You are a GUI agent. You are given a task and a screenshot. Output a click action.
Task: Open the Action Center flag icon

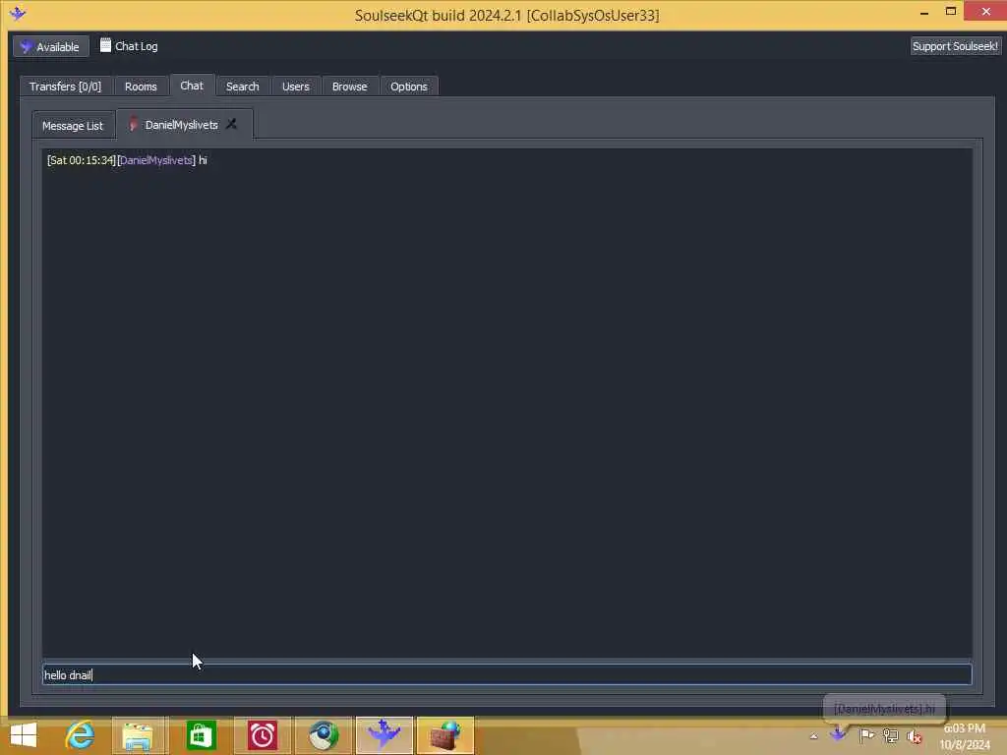[866, 735]
